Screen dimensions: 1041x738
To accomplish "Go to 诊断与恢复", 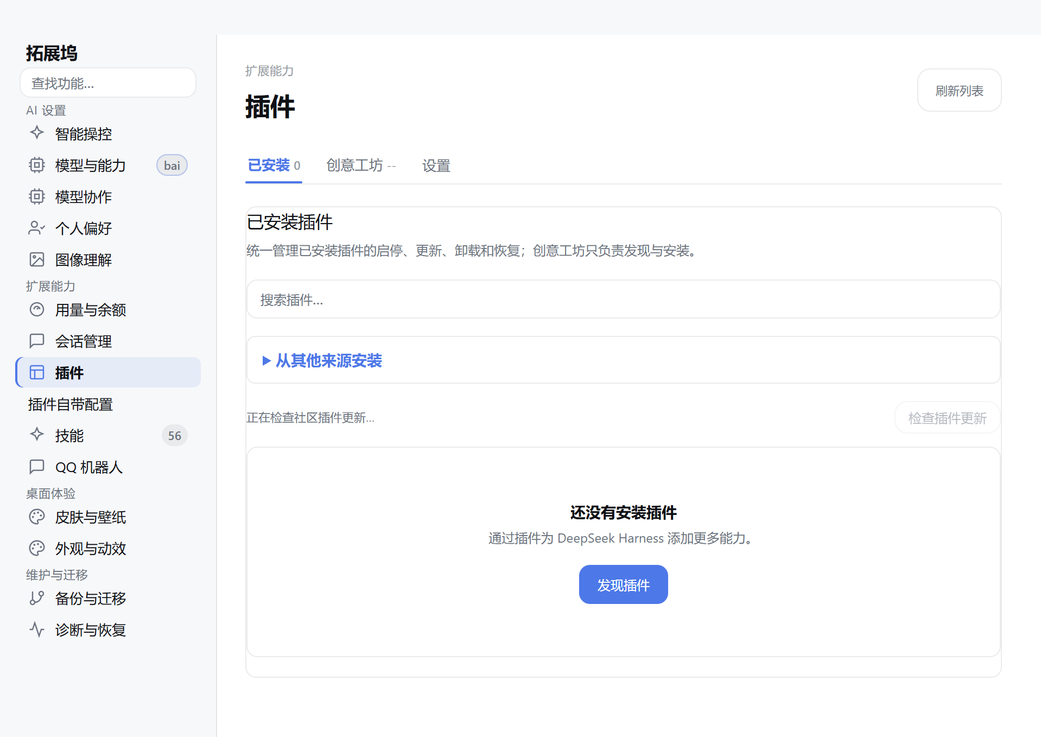I will tap(109, 629).
